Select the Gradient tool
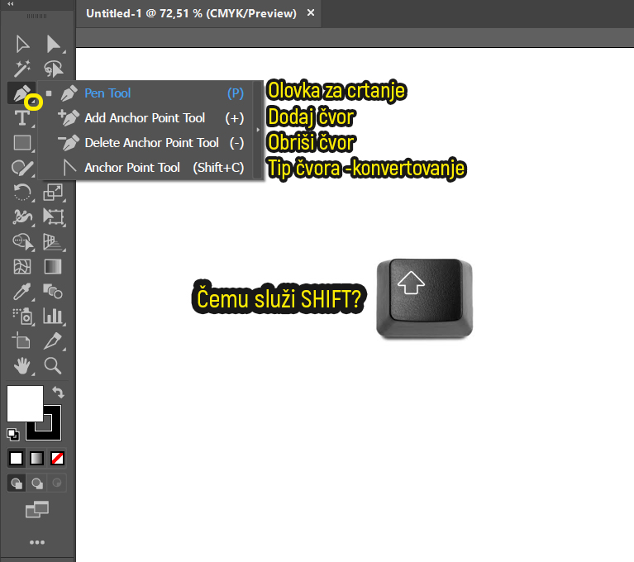Screen dimensions: 634x562 [53, 266]
